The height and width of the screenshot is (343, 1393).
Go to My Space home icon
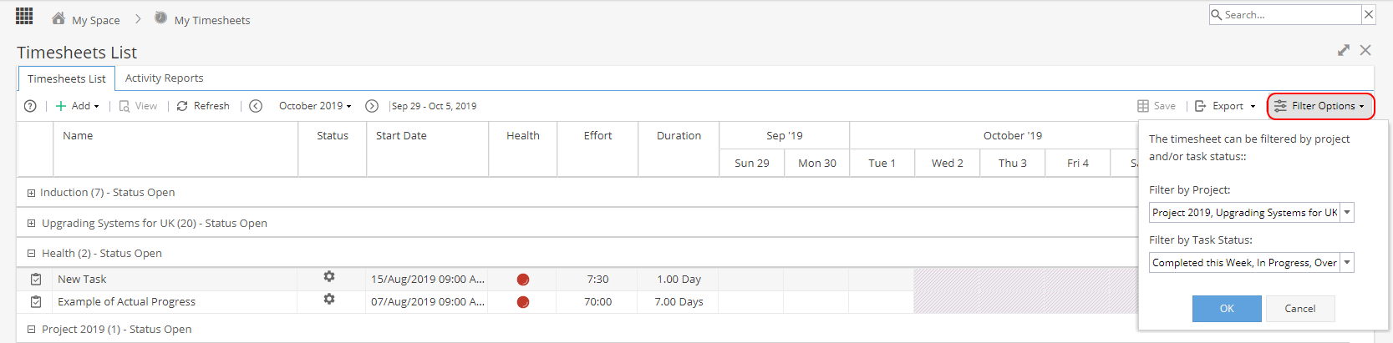tap(58, 18)
